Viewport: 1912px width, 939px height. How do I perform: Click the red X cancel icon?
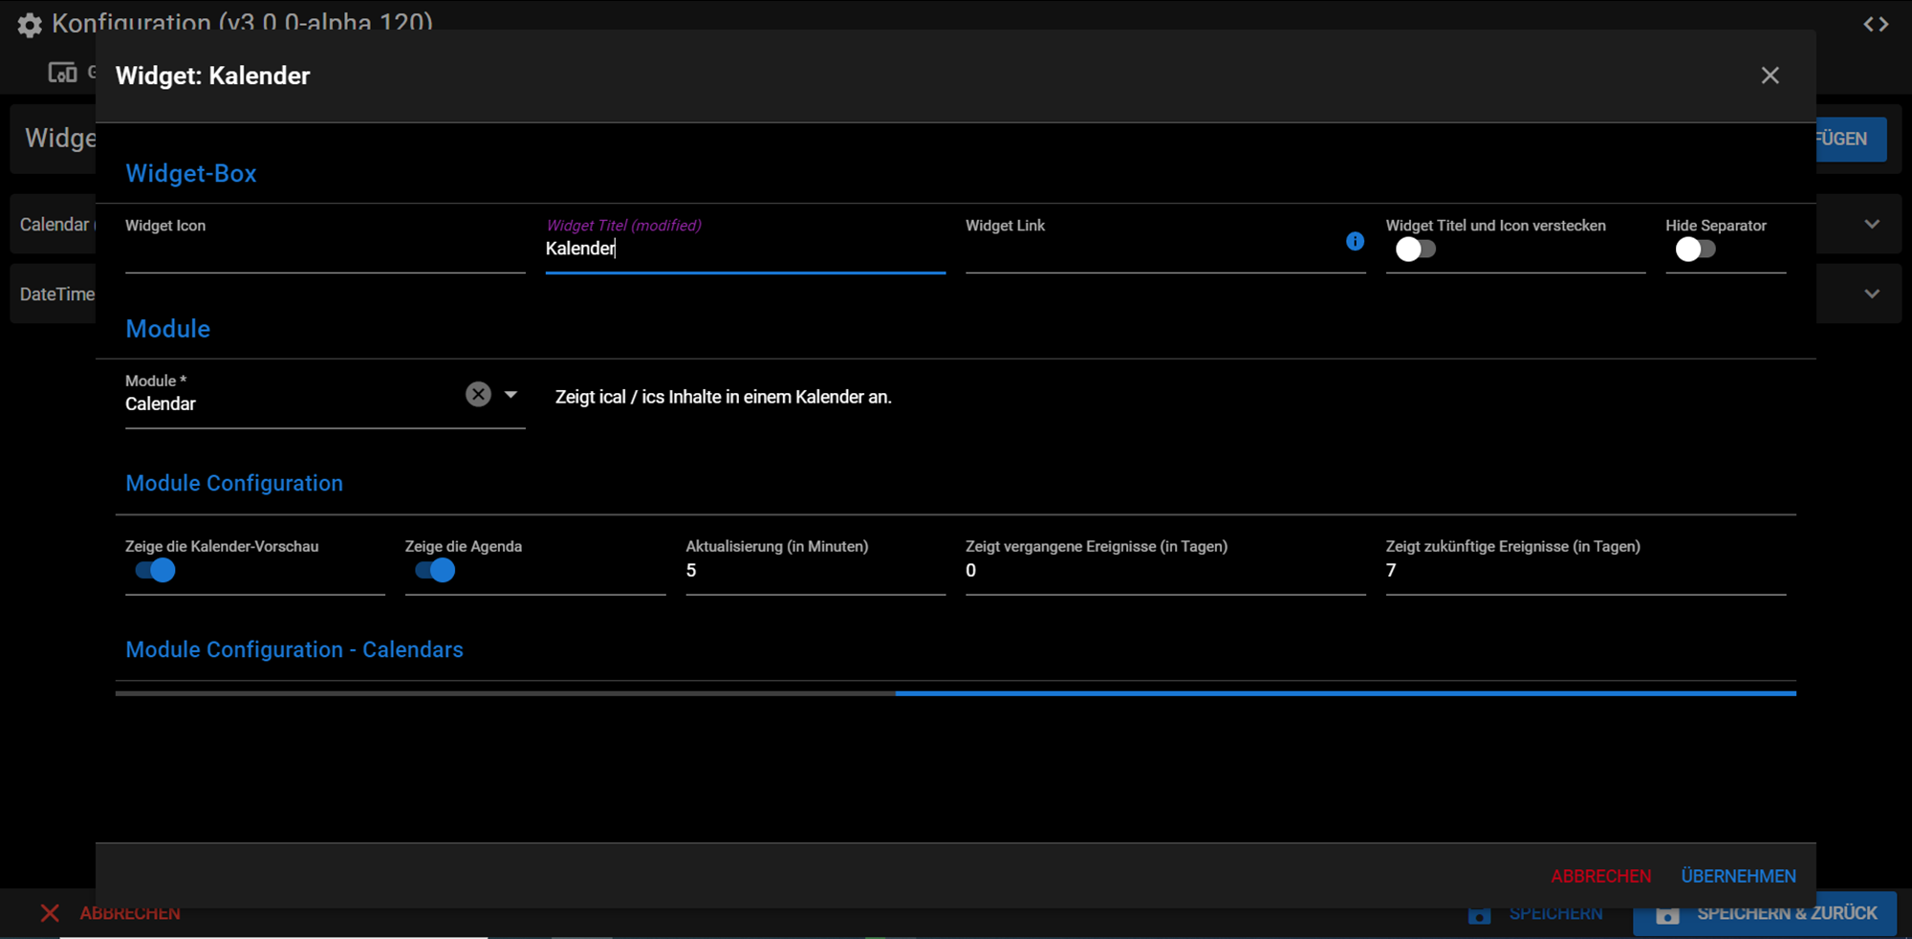(50, 913)
